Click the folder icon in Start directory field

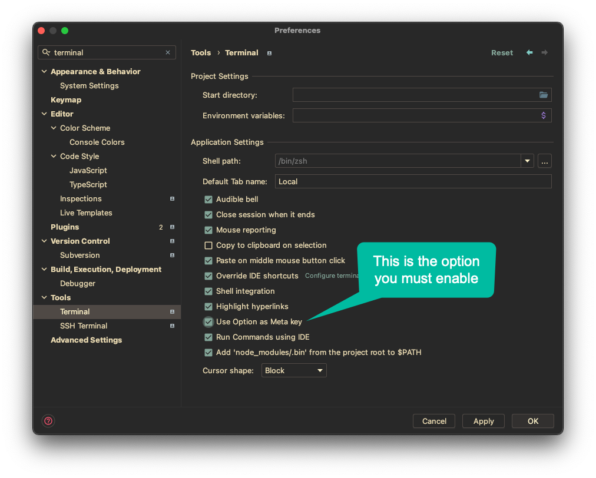(x=543, y=95)
